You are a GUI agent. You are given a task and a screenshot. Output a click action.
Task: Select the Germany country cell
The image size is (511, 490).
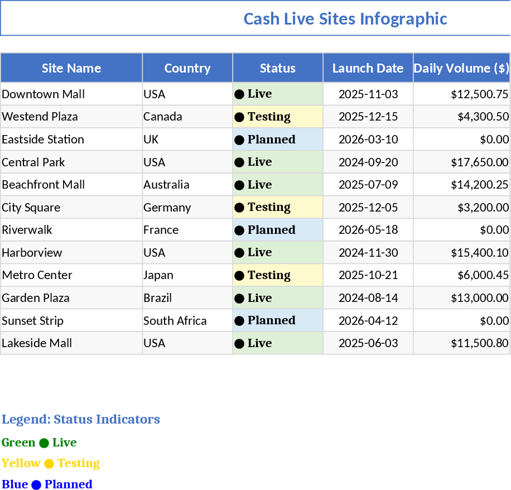tap(187, 208)
